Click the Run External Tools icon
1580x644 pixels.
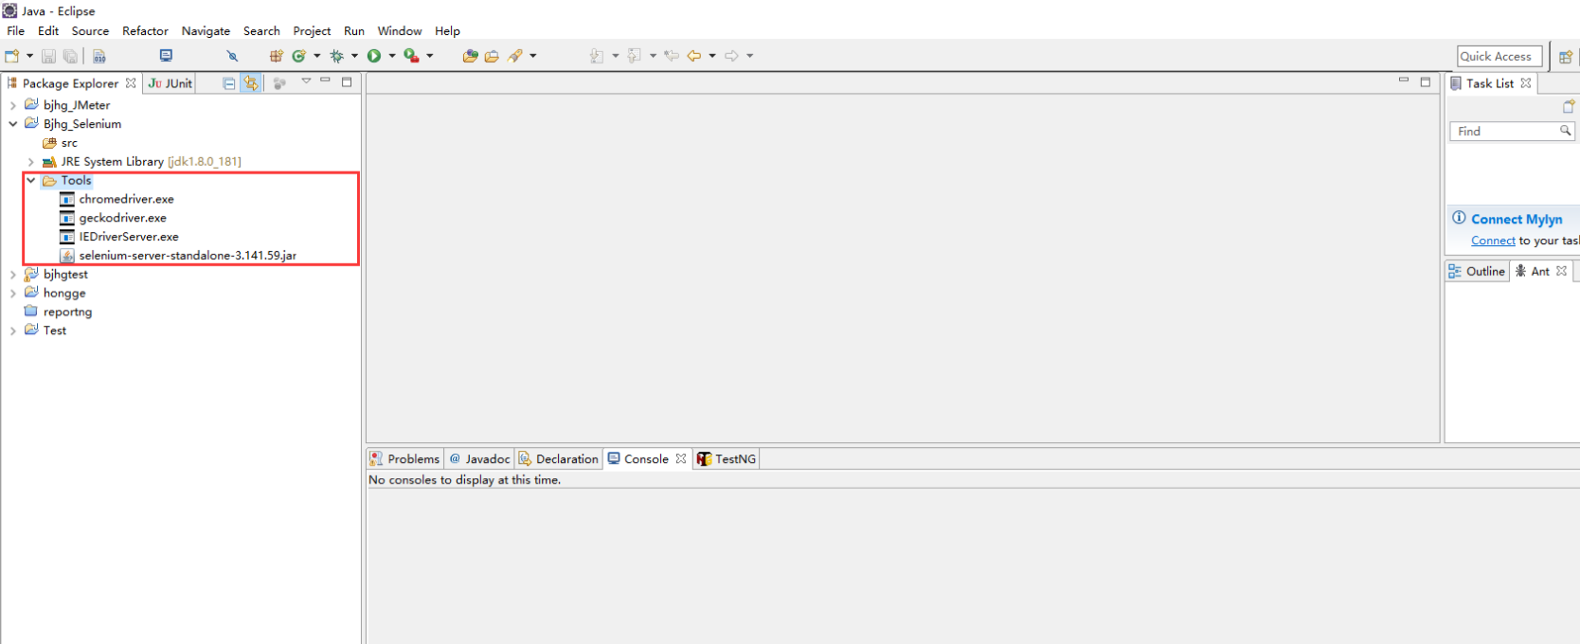[x=411, y=56]
